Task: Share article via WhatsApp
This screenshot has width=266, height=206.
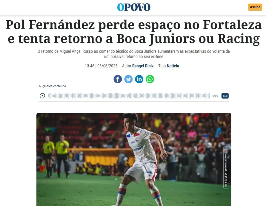Action: click(150, 79)
